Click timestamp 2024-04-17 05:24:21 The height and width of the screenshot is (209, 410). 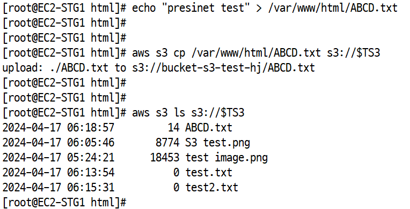(58, 158)
